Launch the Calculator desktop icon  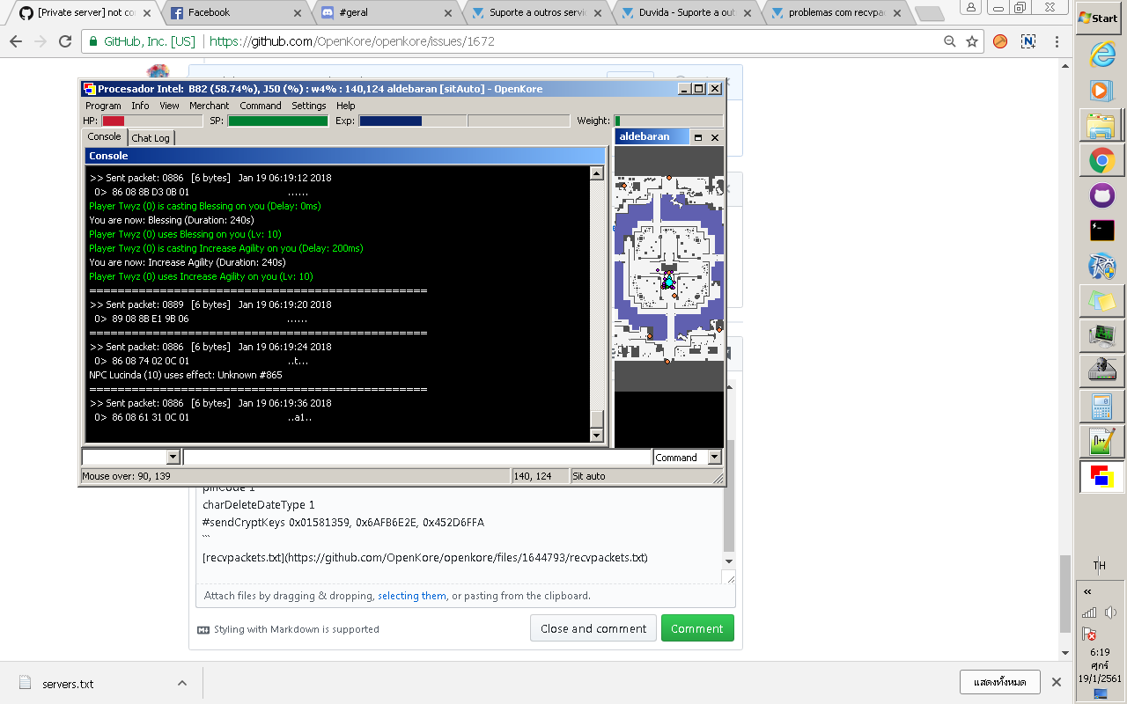pyautogui.click(x=1101, y=407)
